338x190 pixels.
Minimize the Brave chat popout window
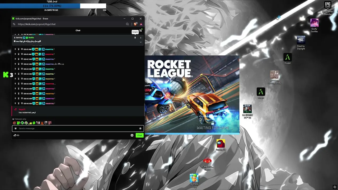pyautogui.click(x=124, y=18)
